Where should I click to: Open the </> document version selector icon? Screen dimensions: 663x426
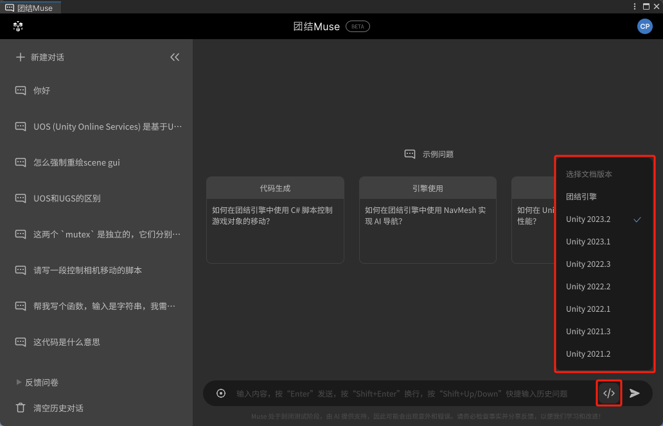tap(608, 393)
